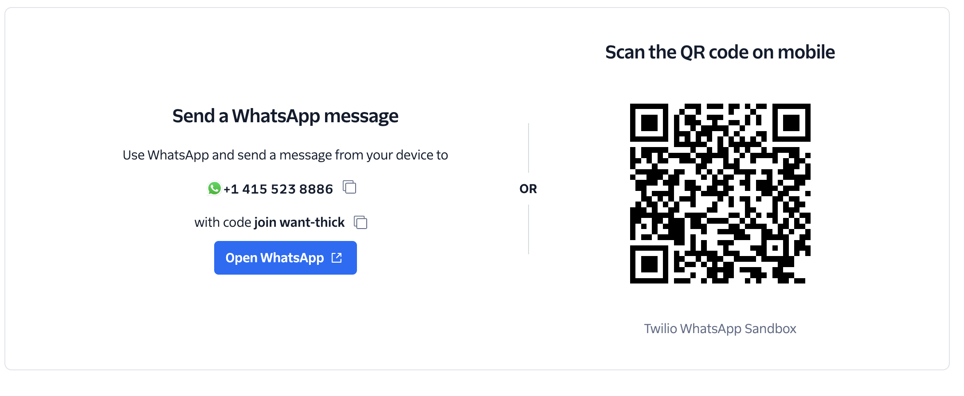Image resolution: width=964 pixels, height=396 pixels.
Task: Copy the WhatsApp phone number
Action: point(350,187)
